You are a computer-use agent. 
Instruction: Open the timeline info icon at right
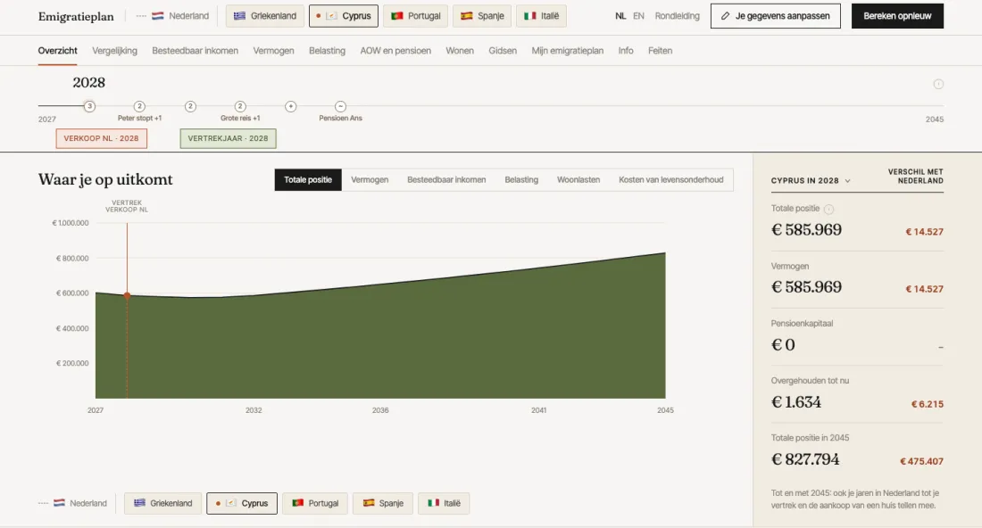tap(938, 84)
